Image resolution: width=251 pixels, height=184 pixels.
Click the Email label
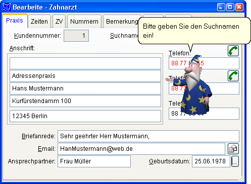click(46, 149)
